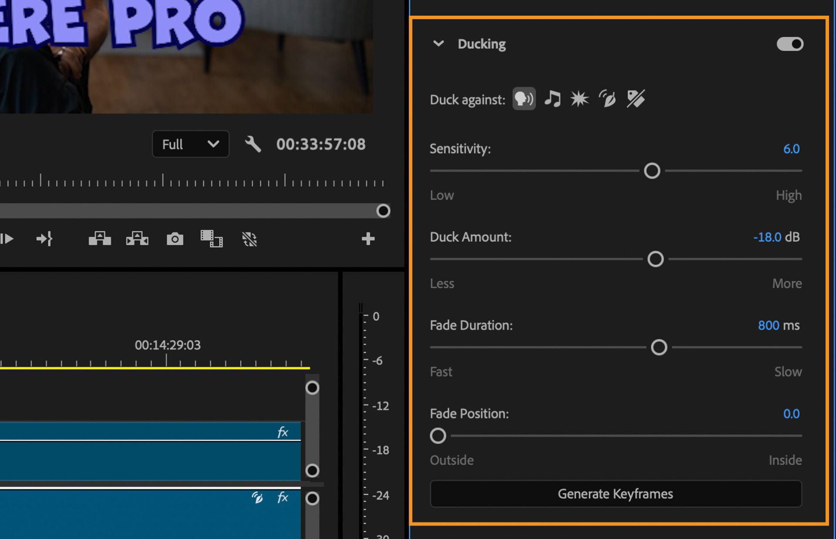Click the Lift icon in program monitor
This screenshot has height=539, width=836.
coord(100,239)
